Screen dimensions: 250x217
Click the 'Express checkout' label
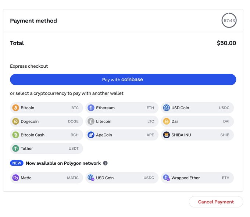pyautogui.click(x=29, y=66)
